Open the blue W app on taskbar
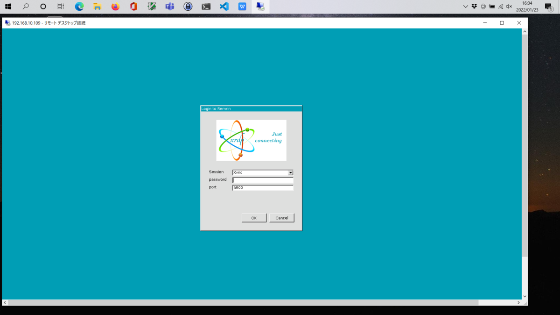This screenshot has height=315, width=560. click(x=242, y=7)
